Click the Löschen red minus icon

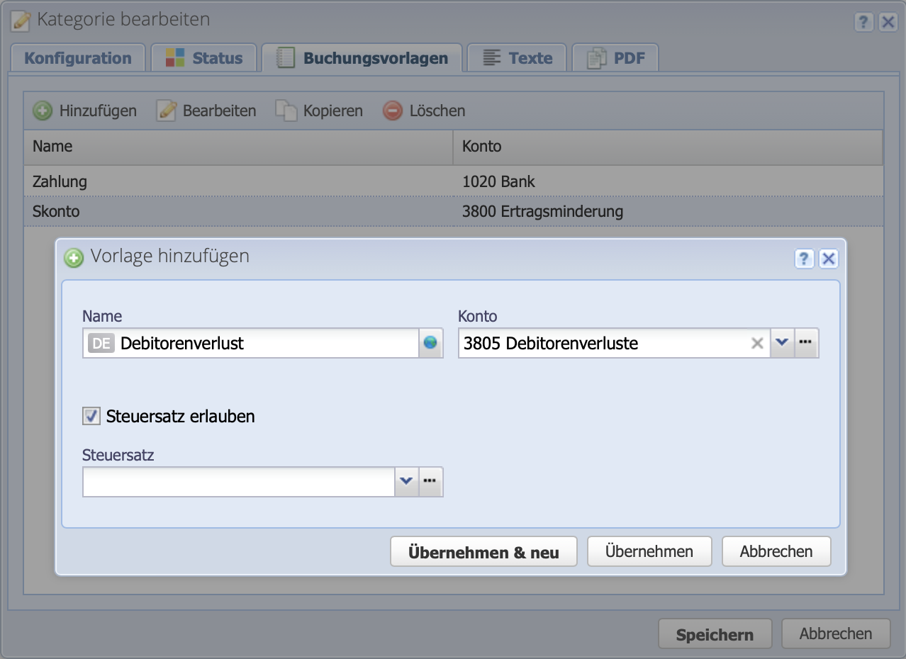coord(391,111)
